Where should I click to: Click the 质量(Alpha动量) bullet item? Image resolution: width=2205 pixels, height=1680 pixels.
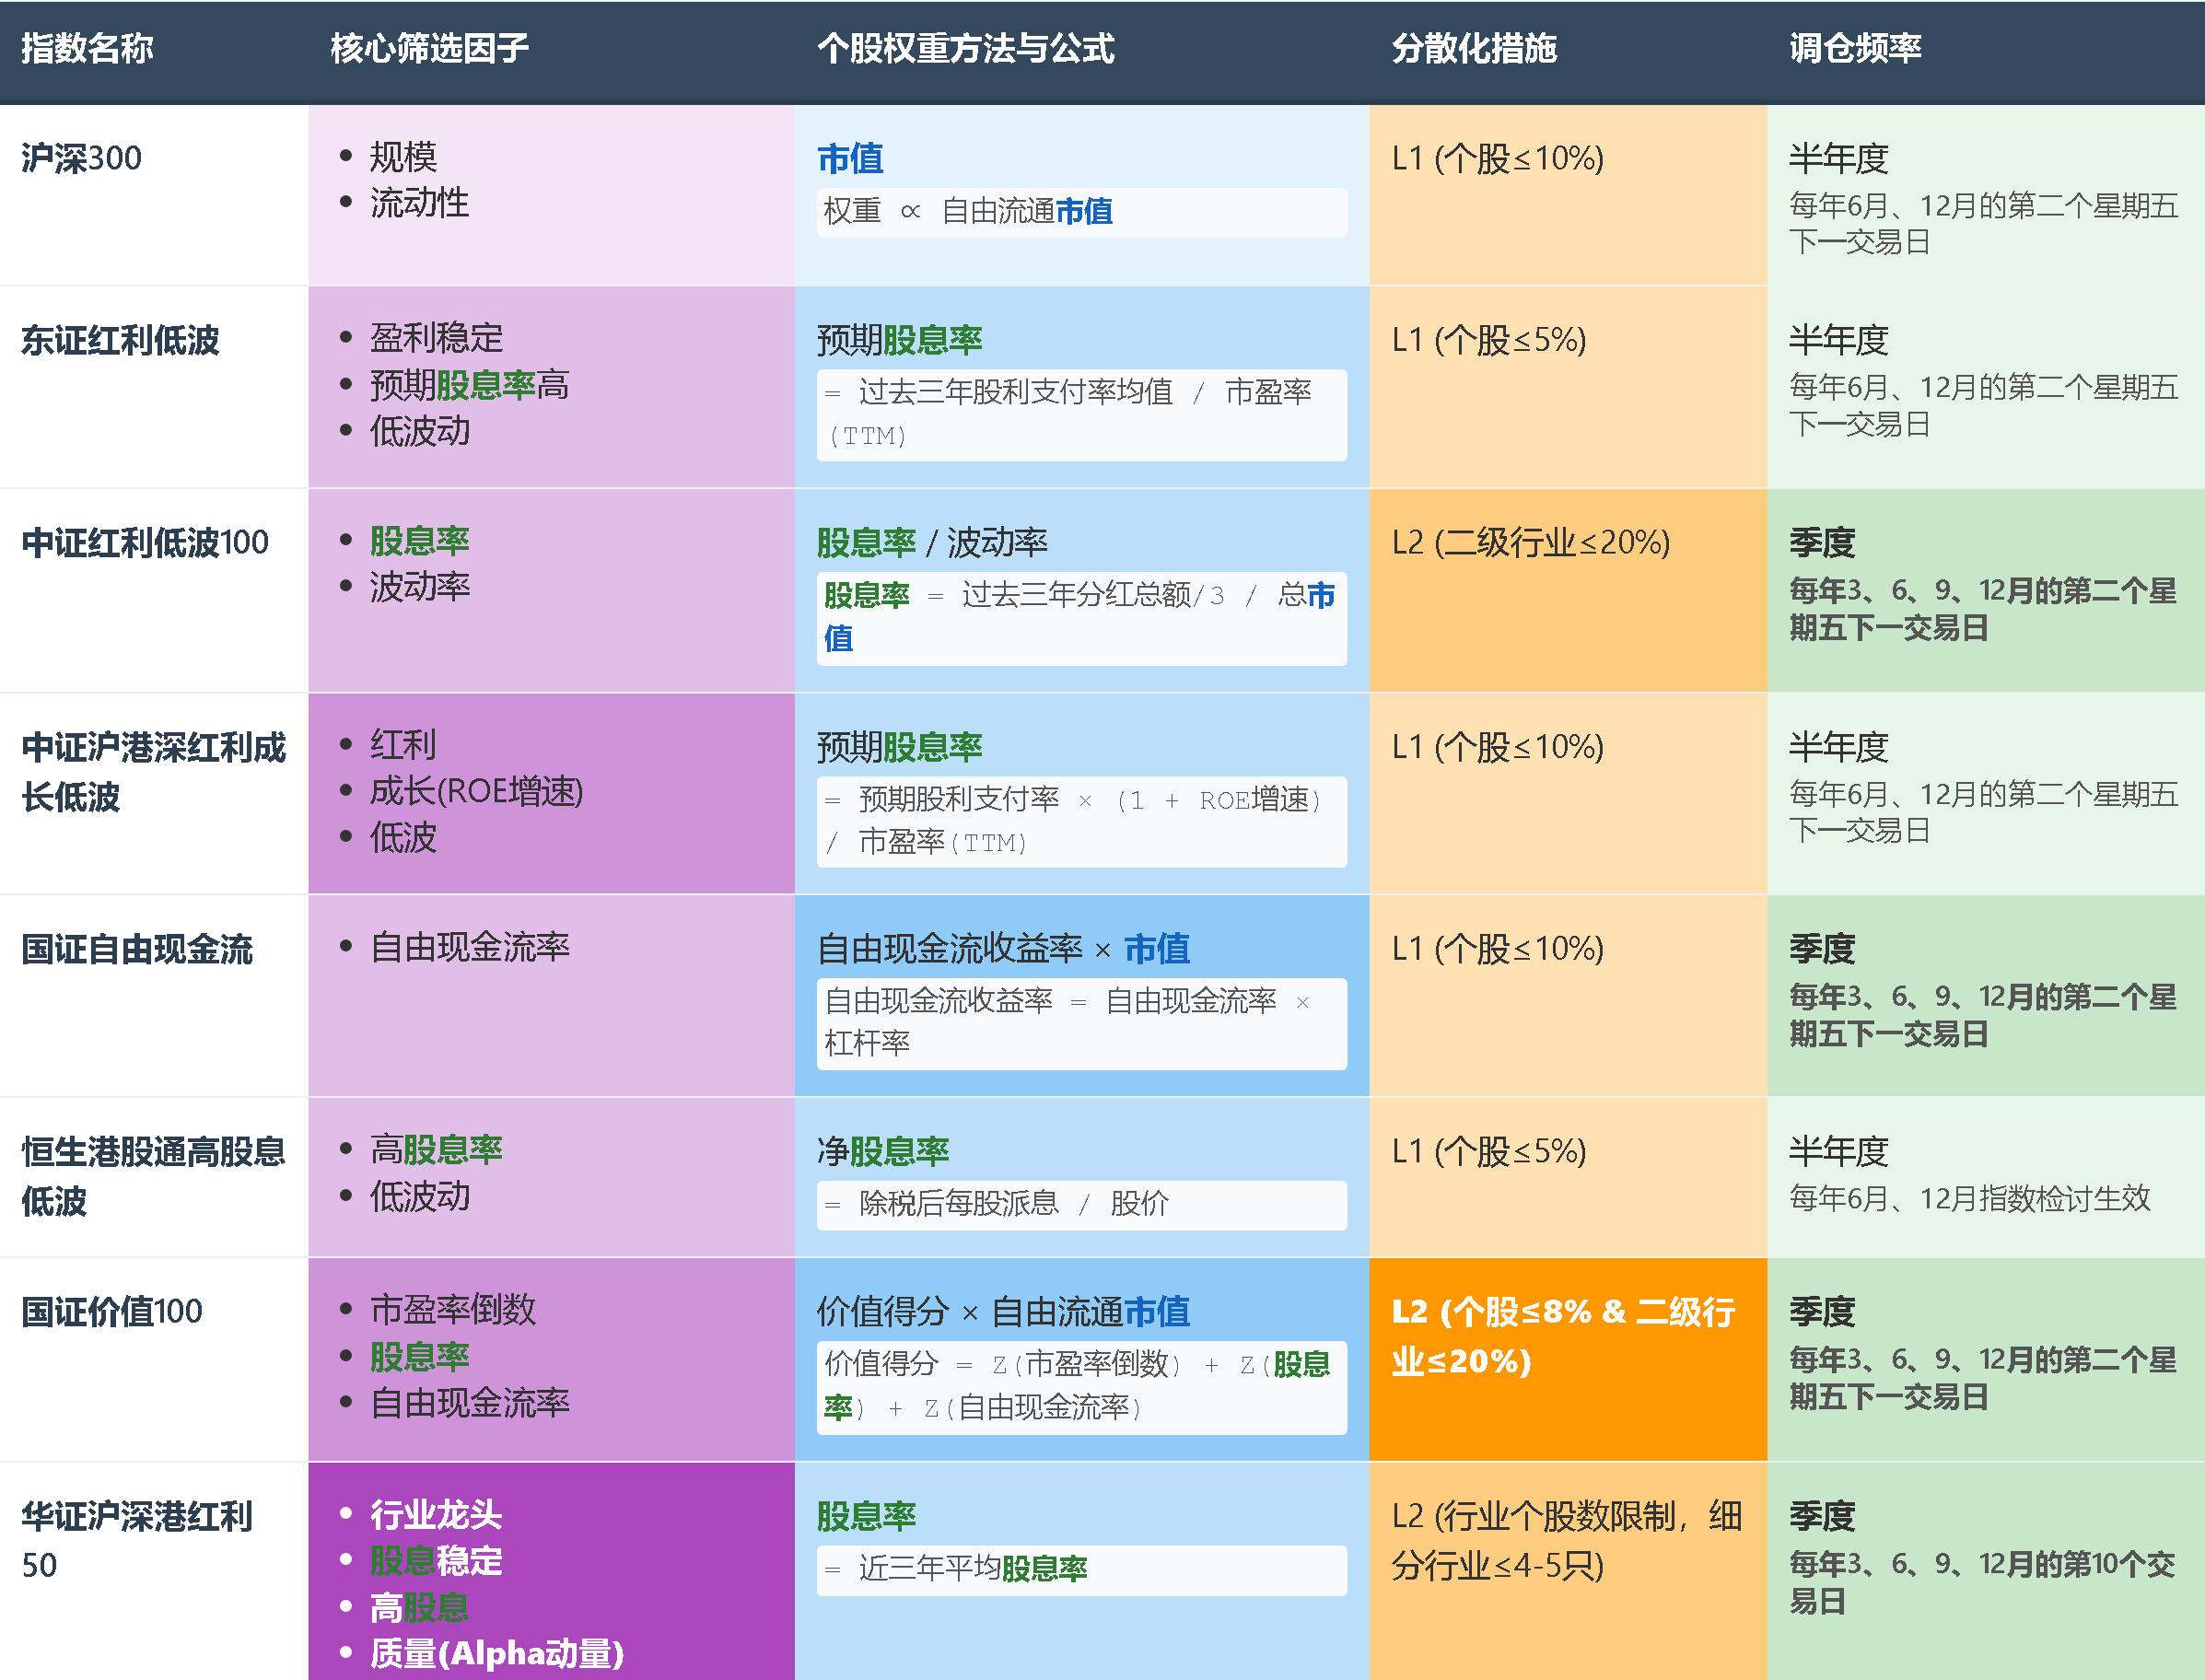pyautogui.click(x=496, y=1653)
